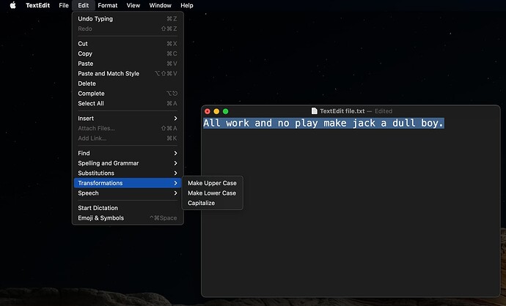Choose Copy from the Edit menu

(x=128, y=53)
